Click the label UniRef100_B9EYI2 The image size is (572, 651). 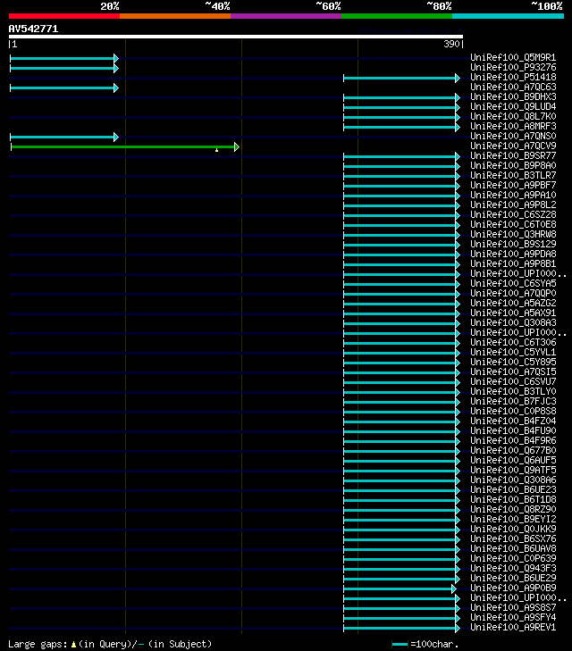coord(513,520)
